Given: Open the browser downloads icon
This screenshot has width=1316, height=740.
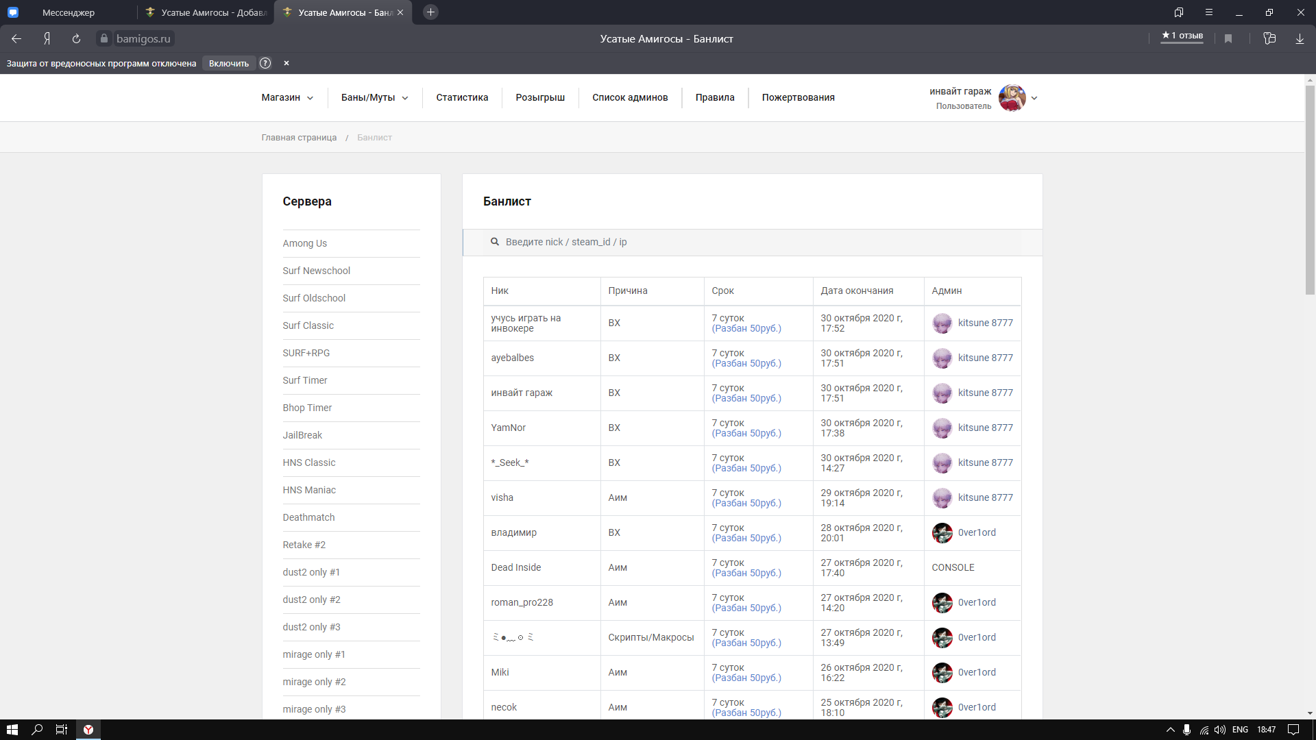Looking at the screenshot, I should click(x=1300, y=39).
